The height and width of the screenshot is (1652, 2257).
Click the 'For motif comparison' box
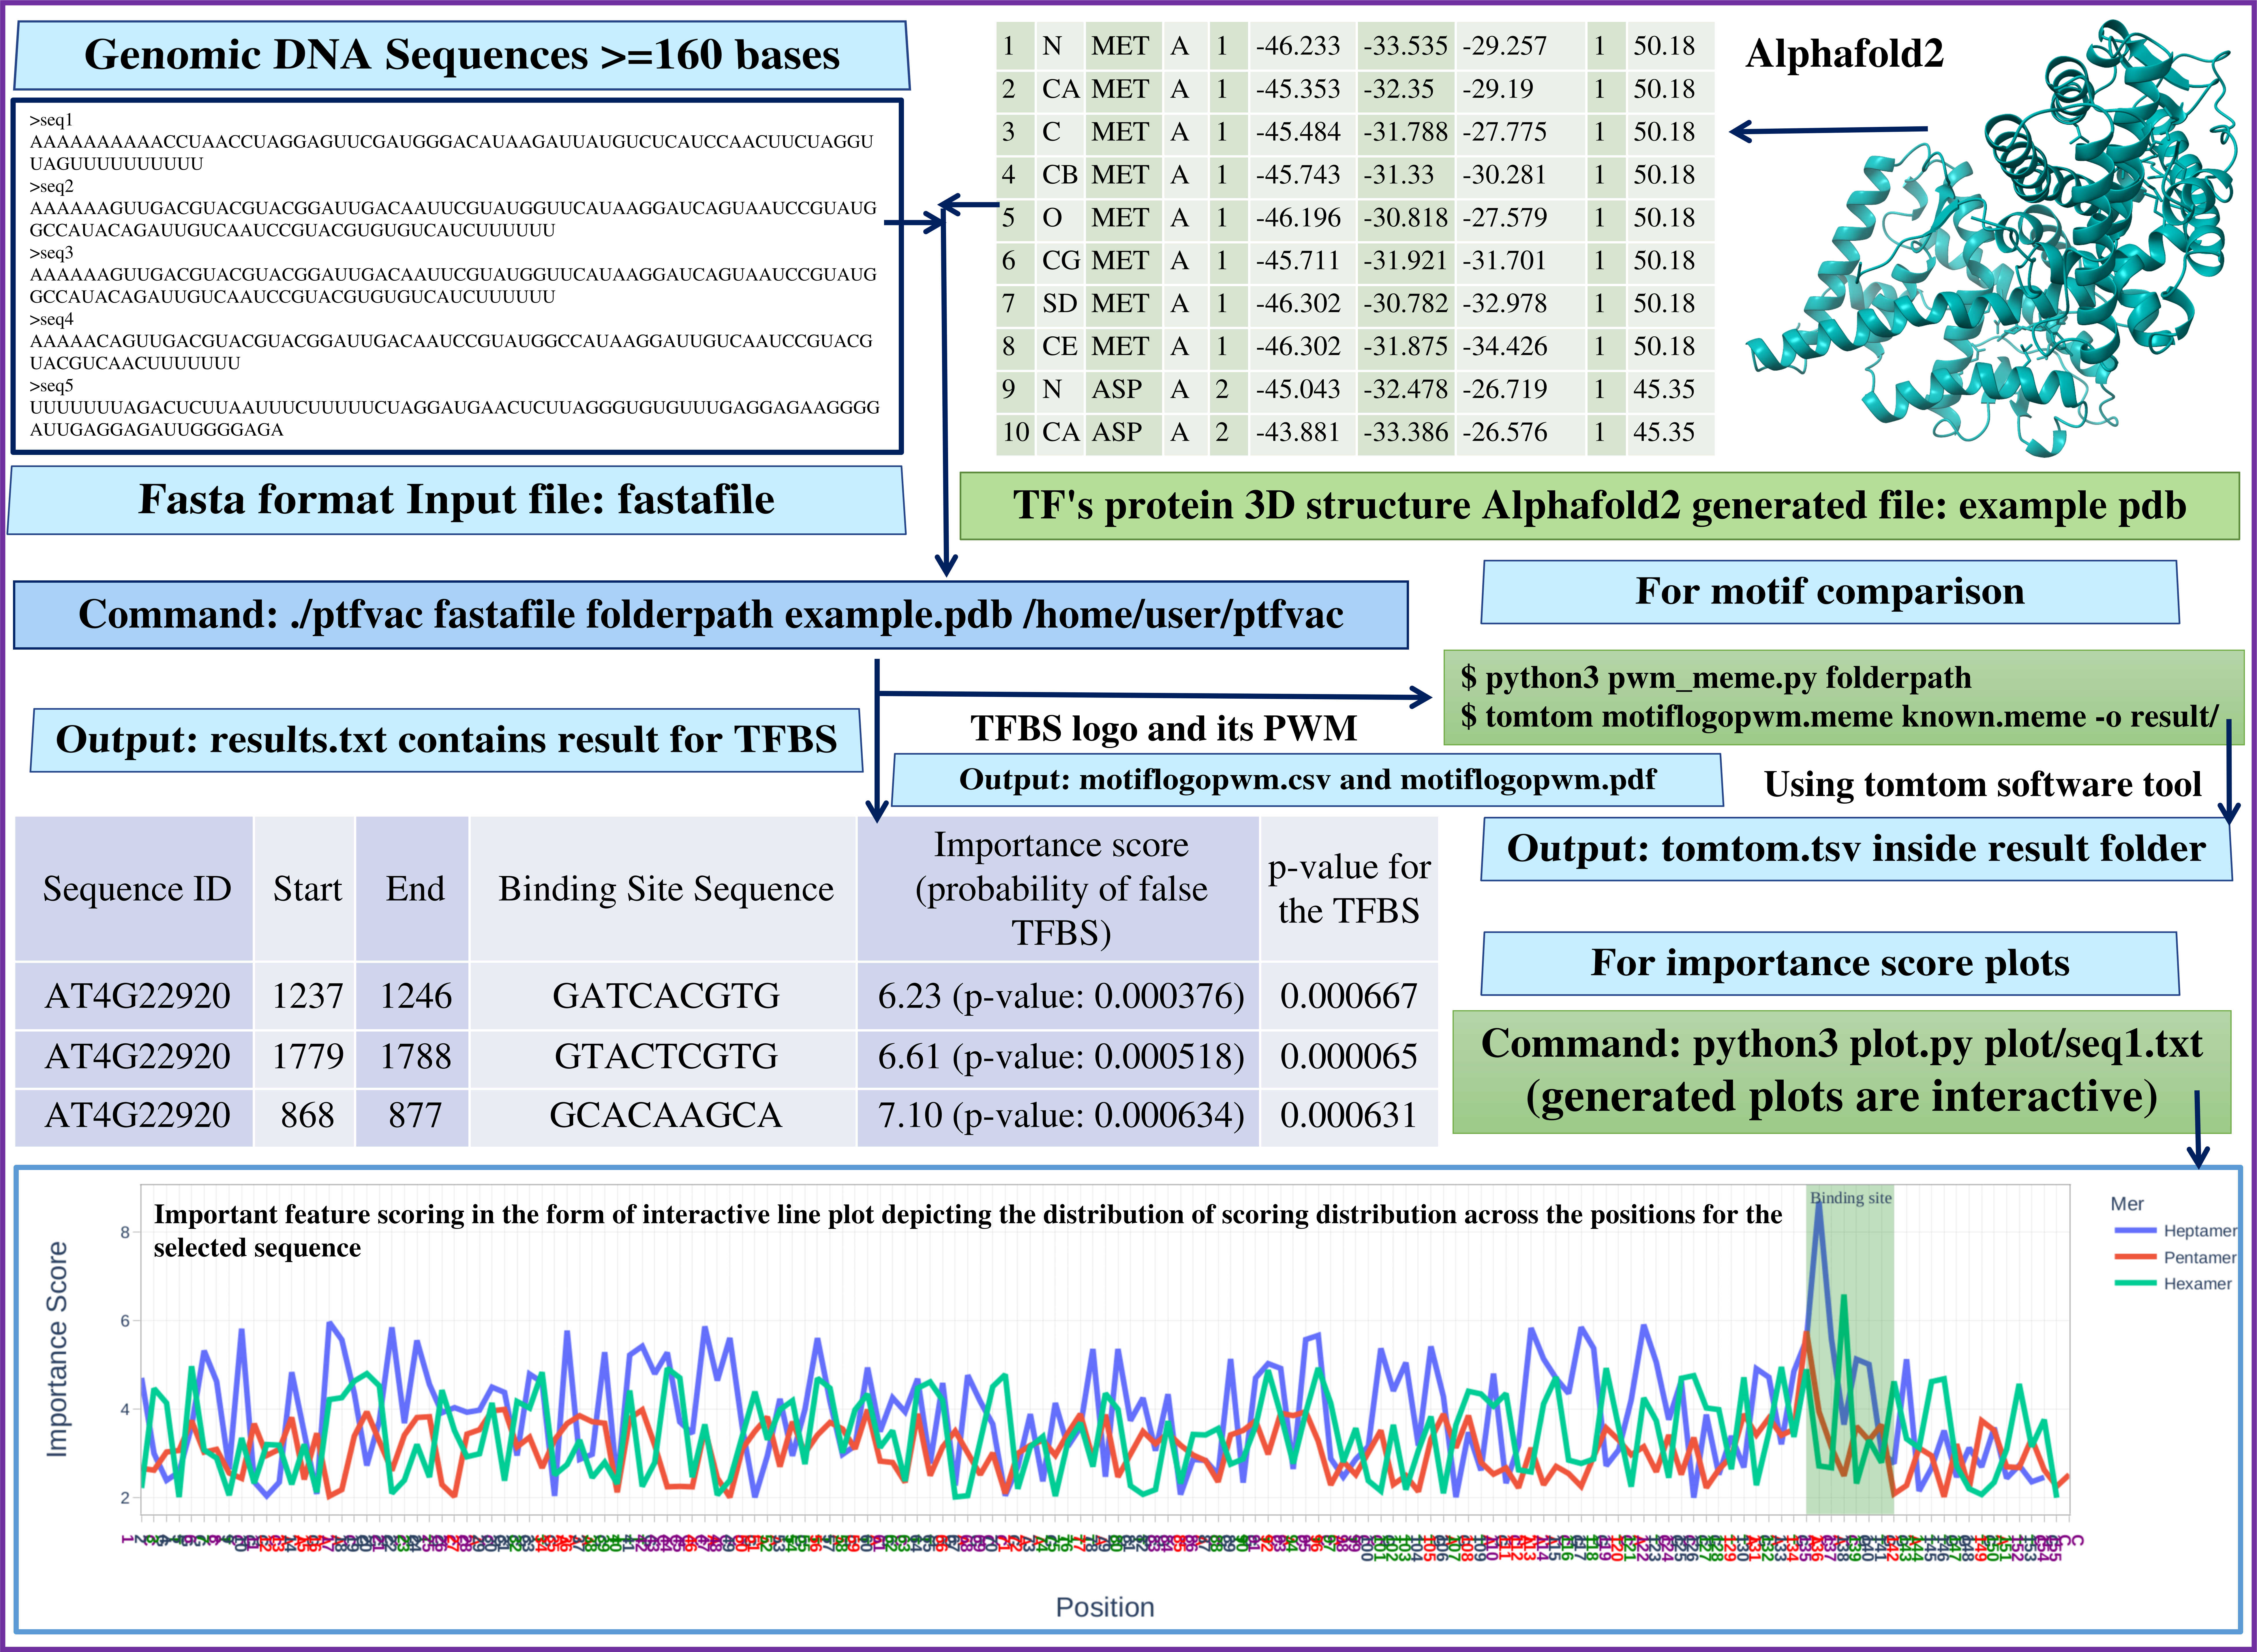tap(1830, 592)
